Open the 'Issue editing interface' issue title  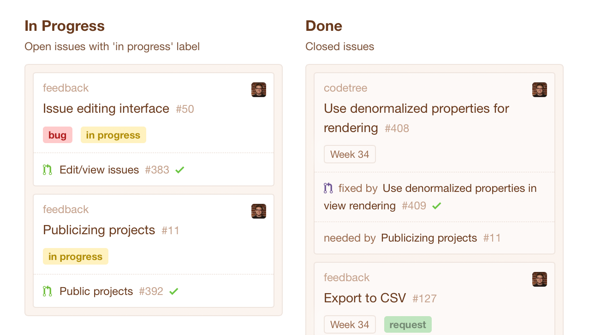106,109
